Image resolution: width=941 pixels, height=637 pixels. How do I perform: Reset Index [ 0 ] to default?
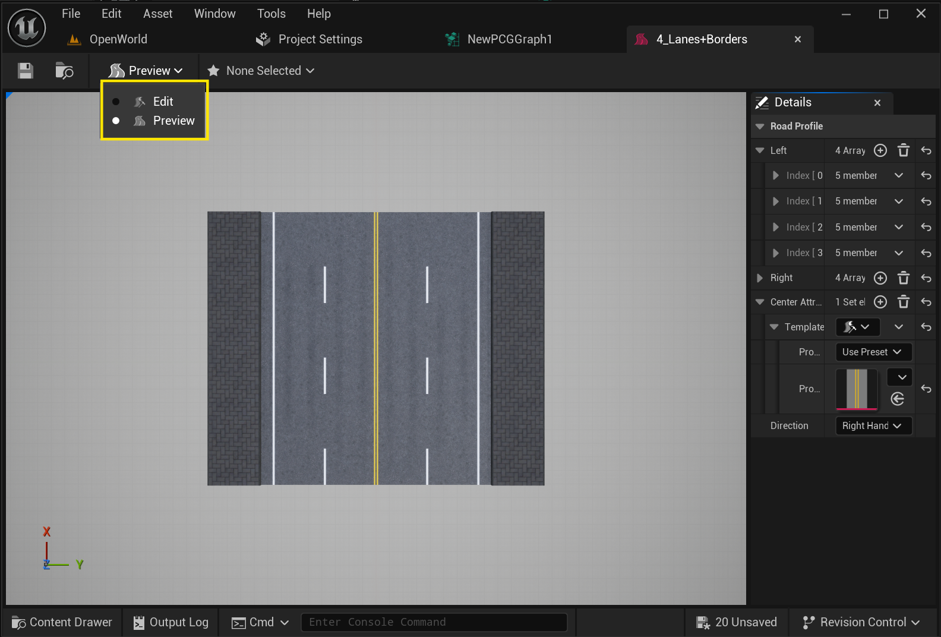pos(926,175)
